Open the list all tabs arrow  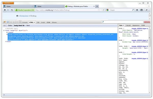[x=149, y=6]
